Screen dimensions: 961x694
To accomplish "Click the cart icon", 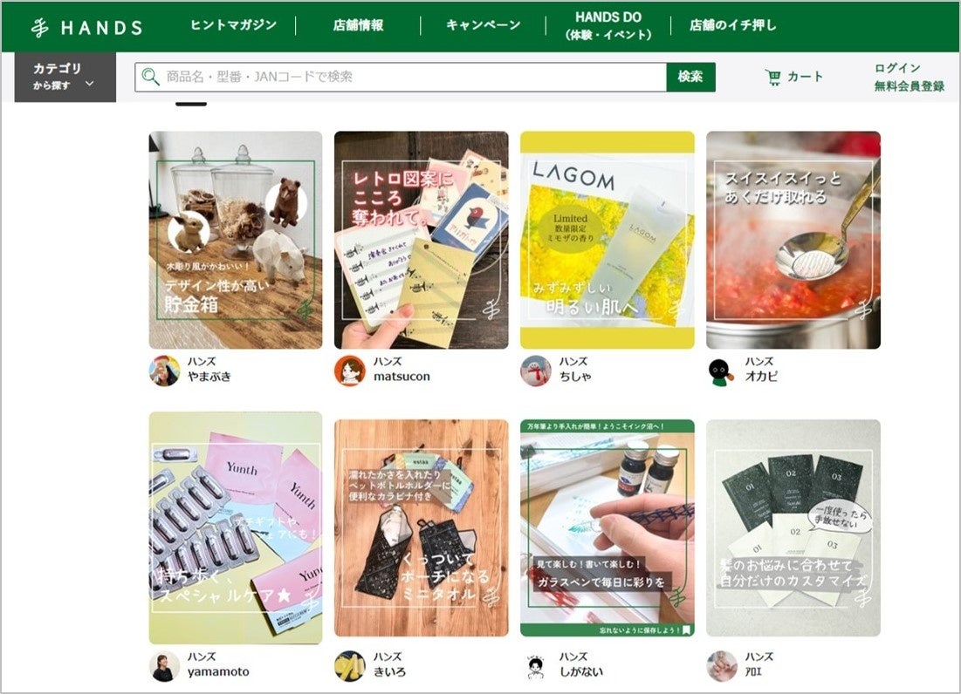I will [x=772, y=77].
